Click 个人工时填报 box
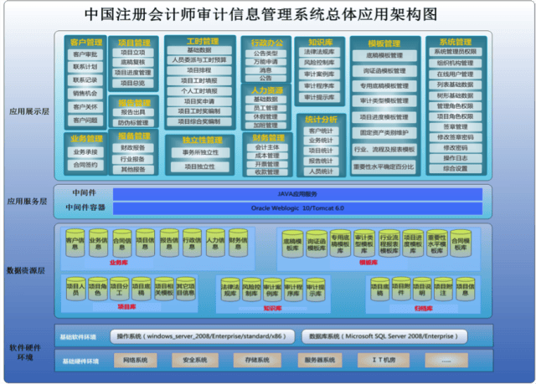The width and height of the screenshot is (536, 384). [x=199, y=91]
